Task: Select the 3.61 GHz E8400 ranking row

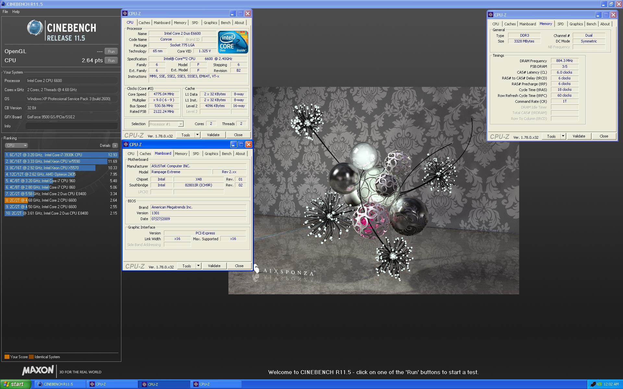Action: [61, 213]
